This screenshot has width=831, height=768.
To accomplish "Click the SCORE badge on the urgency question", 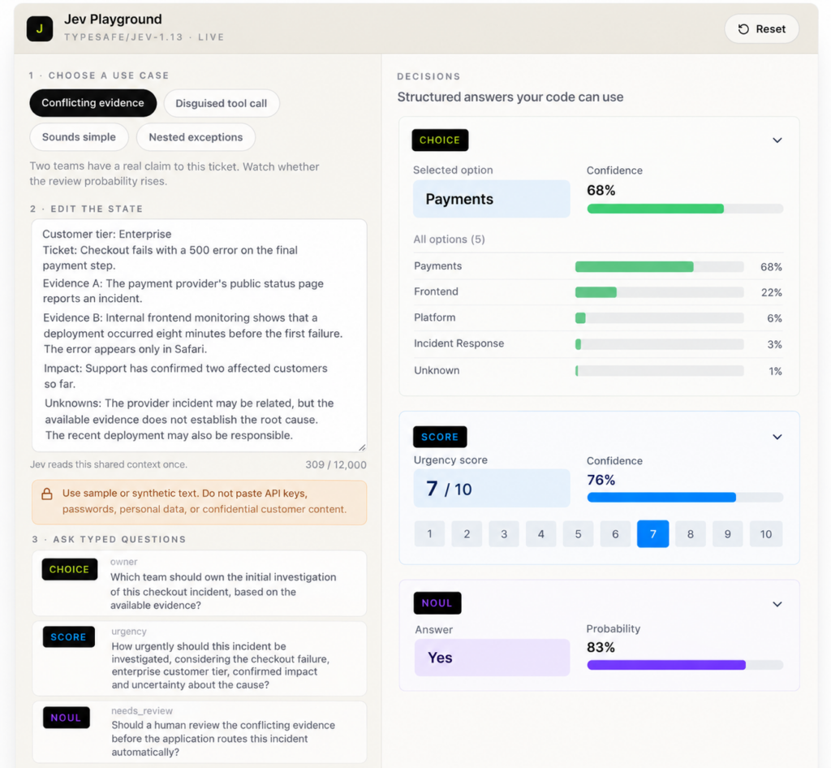I will [68, 637].
